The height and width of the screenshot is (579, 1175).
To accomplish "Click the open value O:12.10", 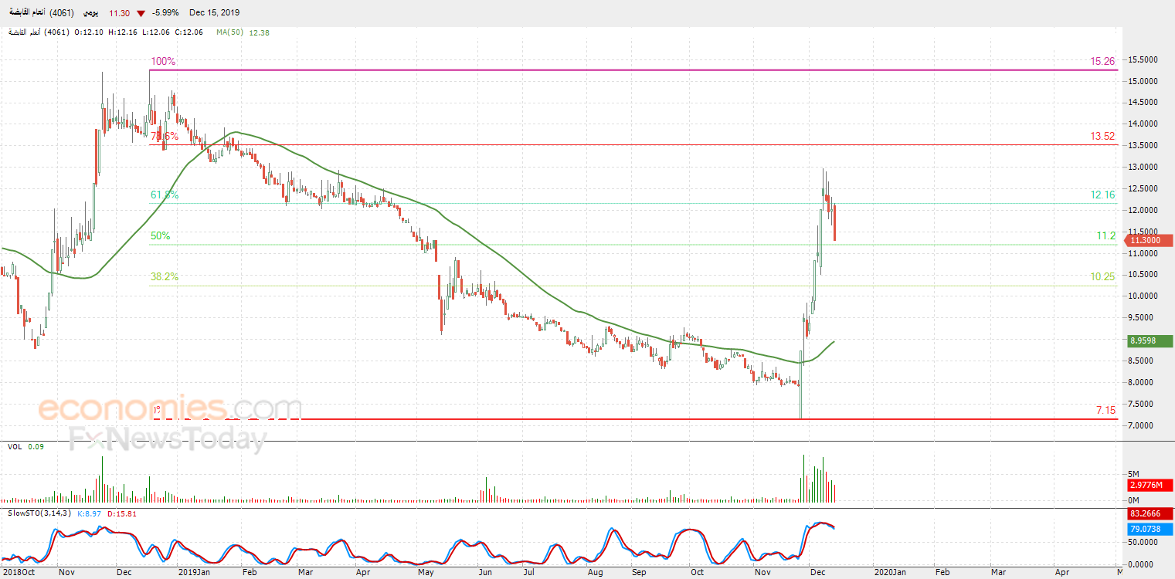I will (90, 32).
